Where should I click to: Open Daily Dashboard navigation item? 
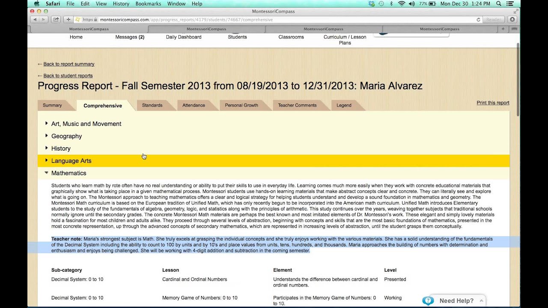pyautogui.click(x=184, y=37)
